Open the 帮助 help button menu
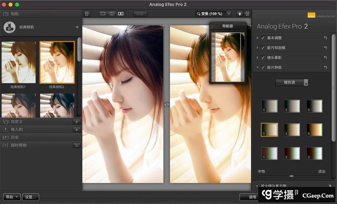337x204 pixels. [12, 197]
